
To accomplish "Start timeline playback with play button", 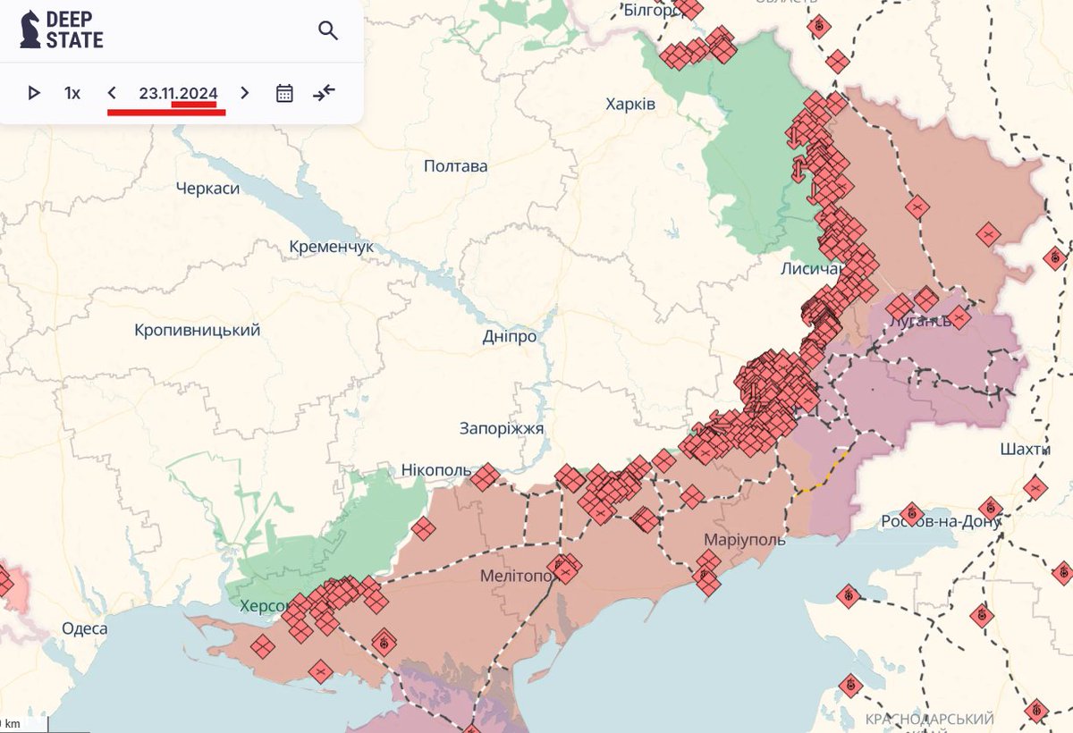I will (34, 92).
